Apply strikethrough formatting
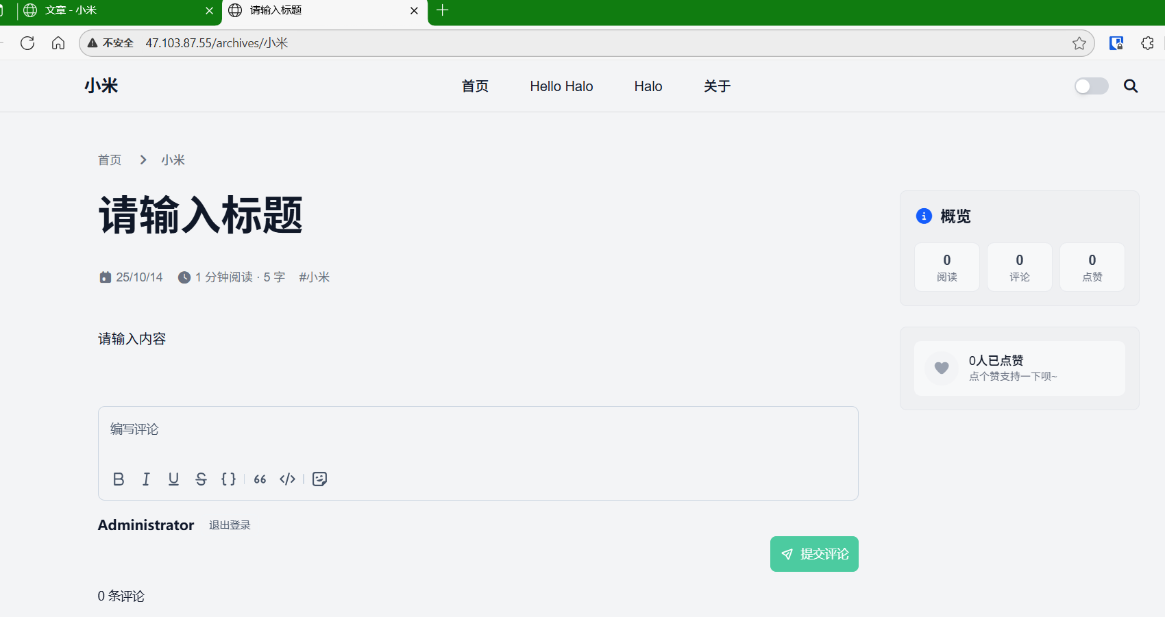 (x=201, y=479)
